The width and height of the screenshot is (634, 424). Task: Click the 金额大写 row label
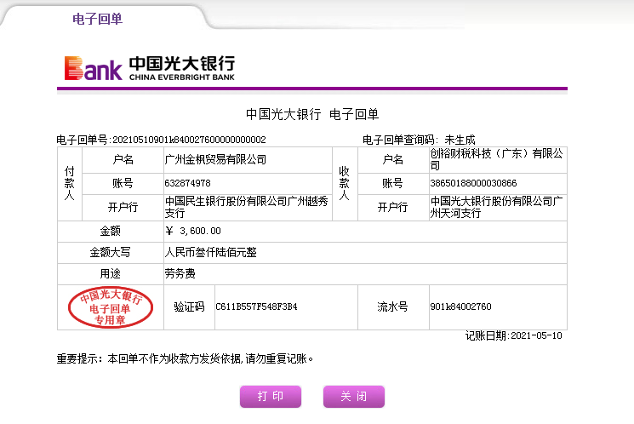110,253
